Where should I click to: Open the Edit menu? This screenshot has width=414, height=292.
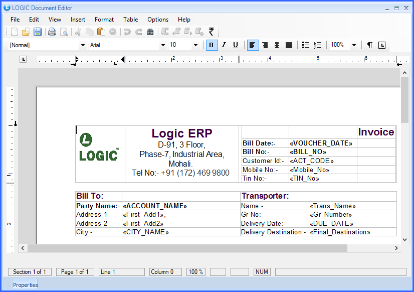click(x=34, y=20)
